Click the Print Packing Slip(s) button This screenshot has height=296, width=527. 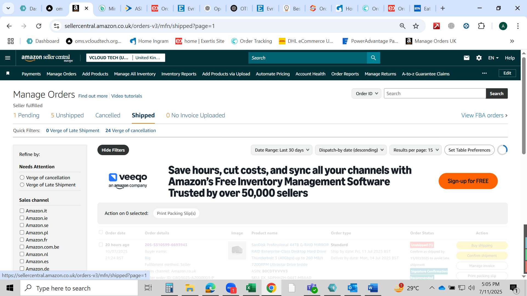pyautogui.click(x=176, y=213)
